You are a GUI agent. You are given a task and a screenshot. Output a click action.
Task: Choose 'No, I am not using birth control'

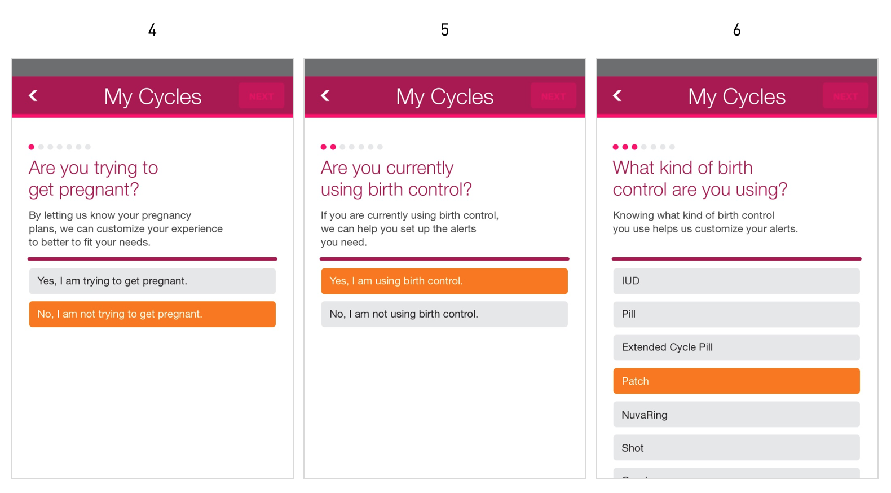[444, 314]
